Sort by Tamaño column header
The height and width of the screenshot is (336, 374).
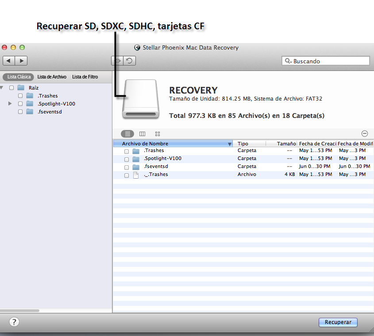click(x=281, y=144)
